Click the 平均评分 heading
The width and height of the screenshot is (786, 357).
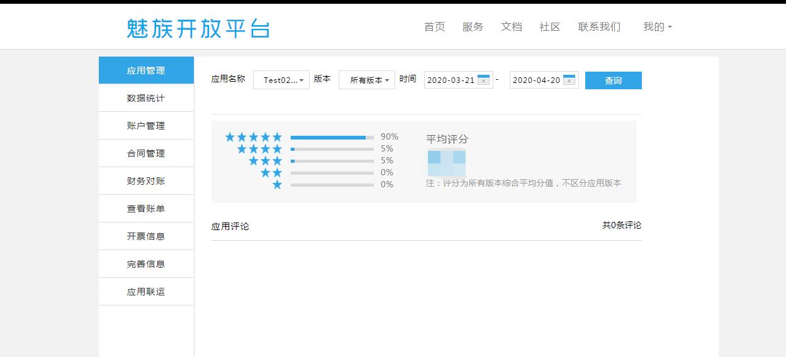click(447, 140)
